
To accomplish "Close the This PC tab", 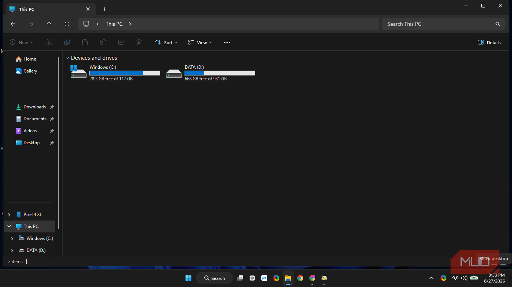I will coord(88,9).
